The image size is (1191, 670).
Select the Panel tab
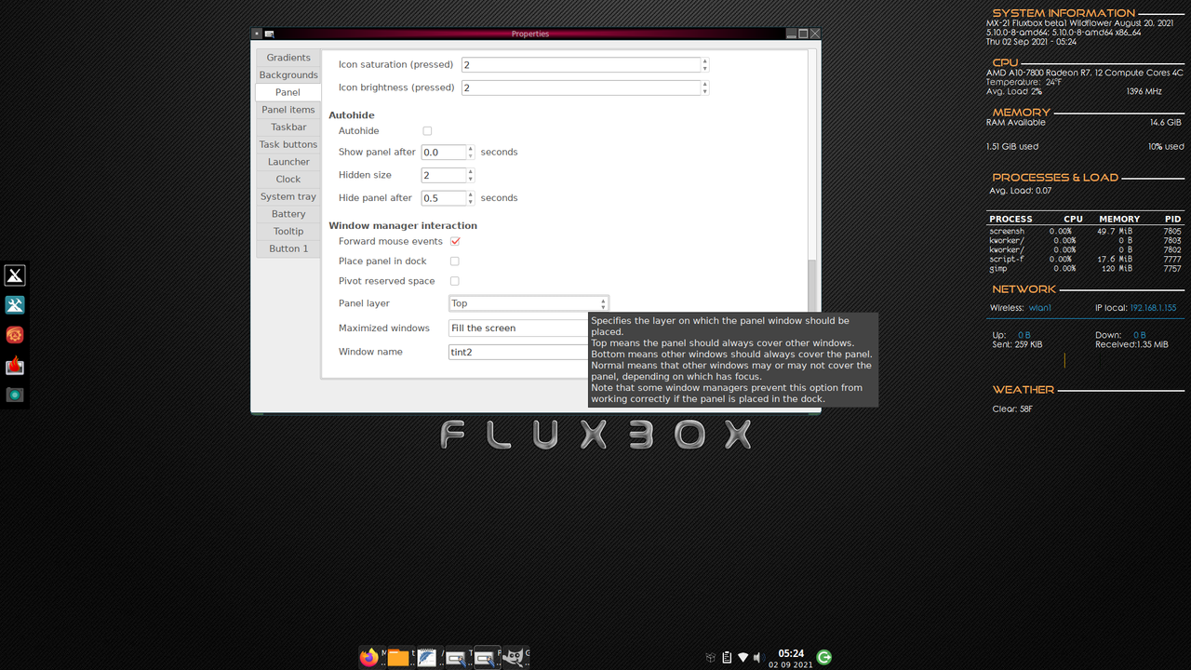[288, 92]
